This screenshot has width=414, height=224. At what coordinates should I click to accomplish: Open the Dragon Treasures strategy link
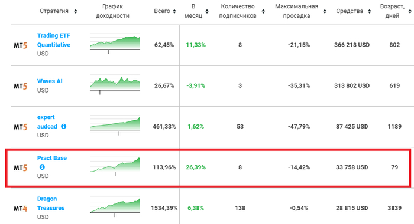51,203
